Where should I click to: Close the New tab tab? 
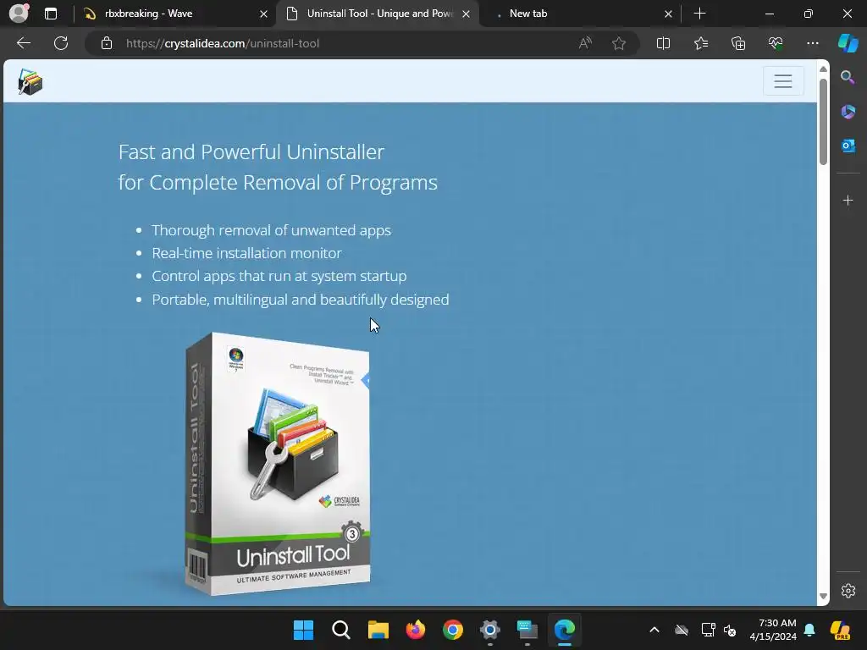[668, 14]
